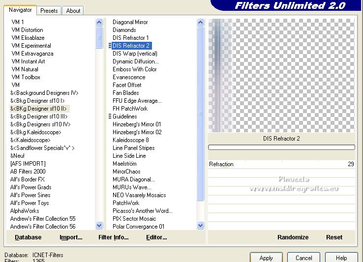Image resolution: width=363 pixels, height=262 pixels.
Task: Select the FH PatchWork filter
Action: click(x=130, y=109)
